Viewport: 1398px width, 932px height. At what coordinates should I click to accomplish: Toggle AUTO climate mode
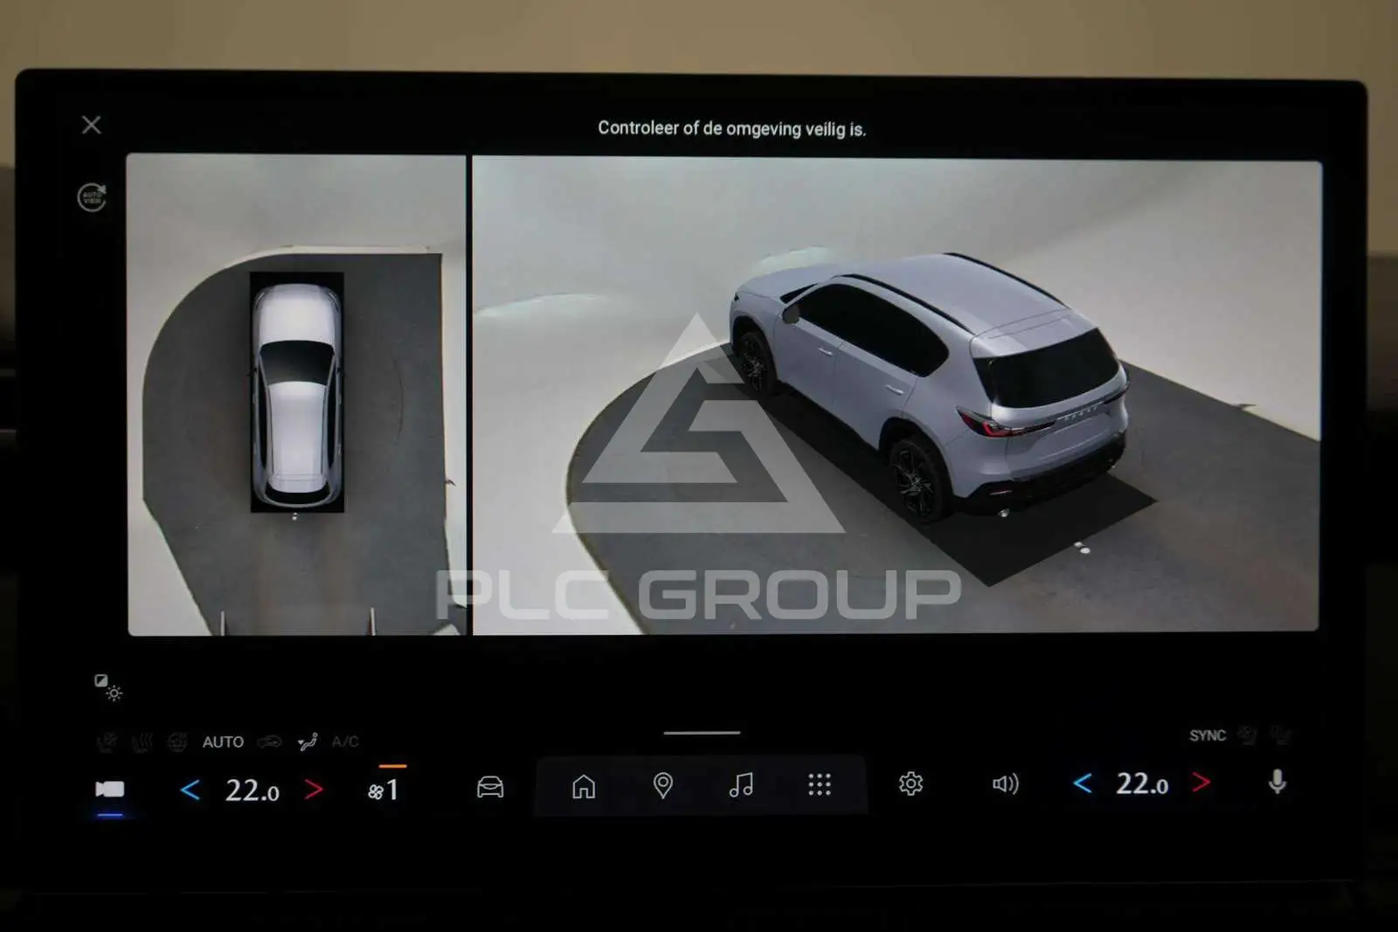point(223,742)
